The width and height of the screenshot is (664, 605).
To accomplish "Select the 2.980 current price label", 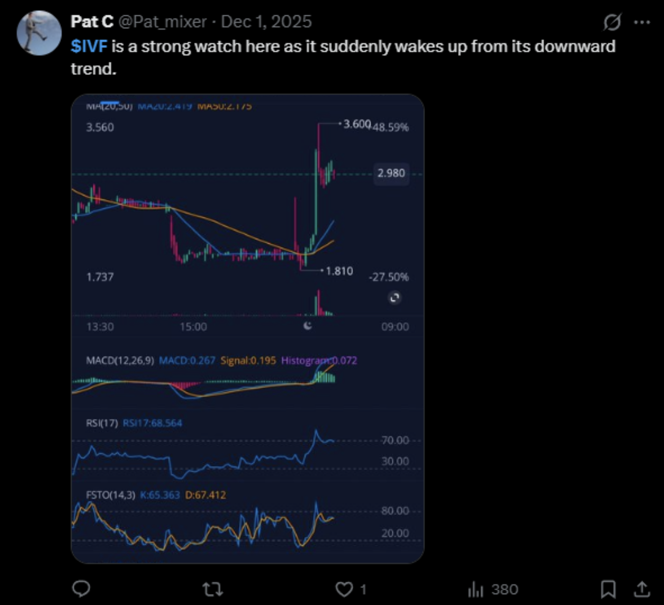I will pos(391,173).
